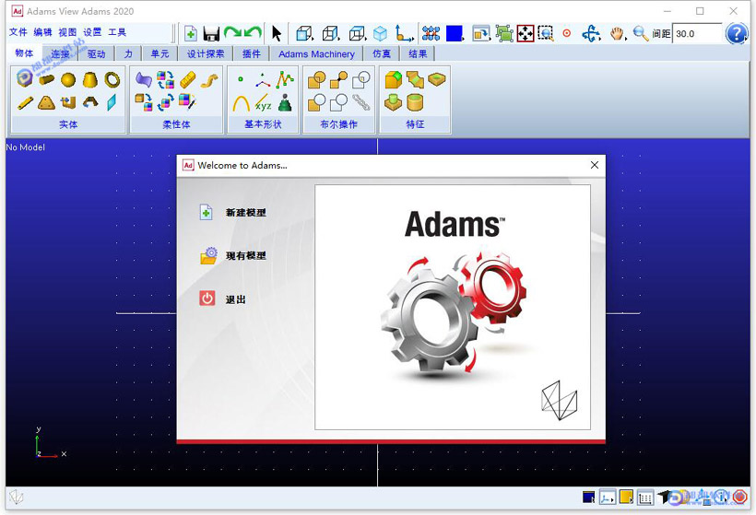This screenshot has width=756, height=515.
Task: Select the green polyline tool
Action: click(x=285, y=79)
